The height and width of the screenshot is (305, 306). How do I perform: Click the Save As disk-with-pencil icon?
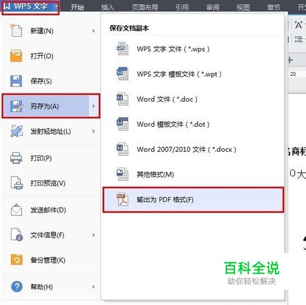pos(17,106)
